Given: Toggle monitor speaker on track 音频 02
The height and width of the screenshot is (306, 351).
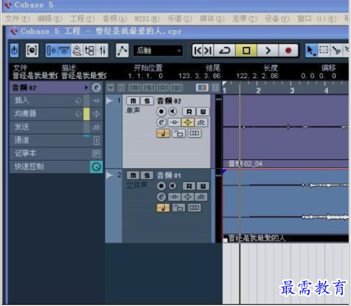Looking at the screenshot, I should (x=172, y=112).
